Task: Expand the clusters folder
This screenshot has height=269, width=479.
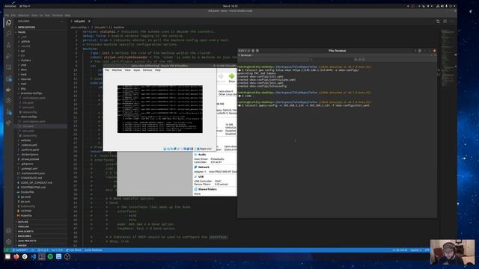Action: coord(25,61)
